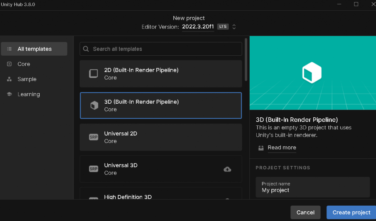Click the Create project button
This screenshot has width=376, height=221.
351,212
